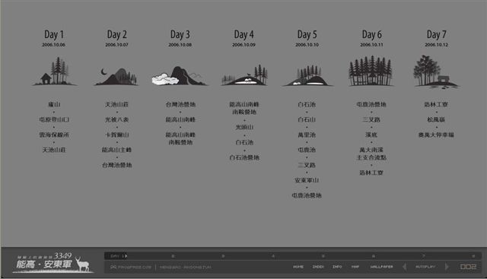This screenshot has height=279, width=487.
Task: Visit the progfree.com link
Action: pos(131,267)
